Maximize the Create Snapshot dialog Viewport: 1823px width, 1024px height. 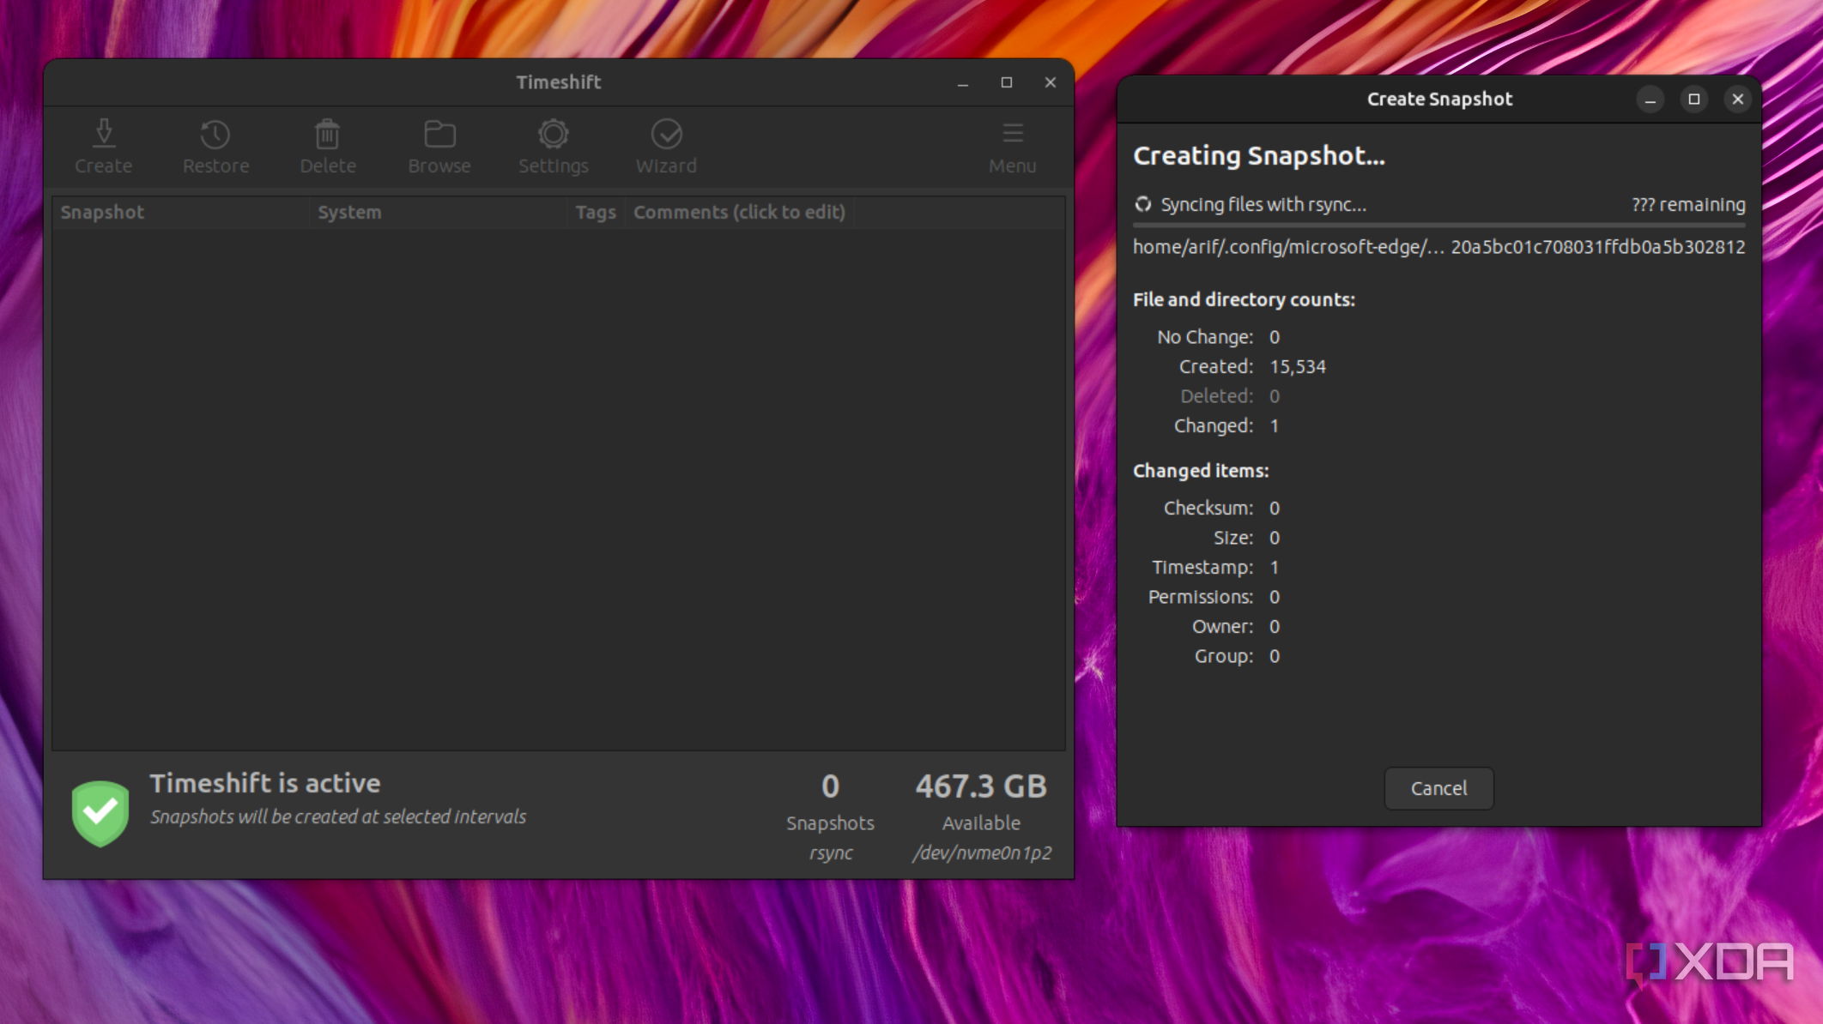point(1694,99)
